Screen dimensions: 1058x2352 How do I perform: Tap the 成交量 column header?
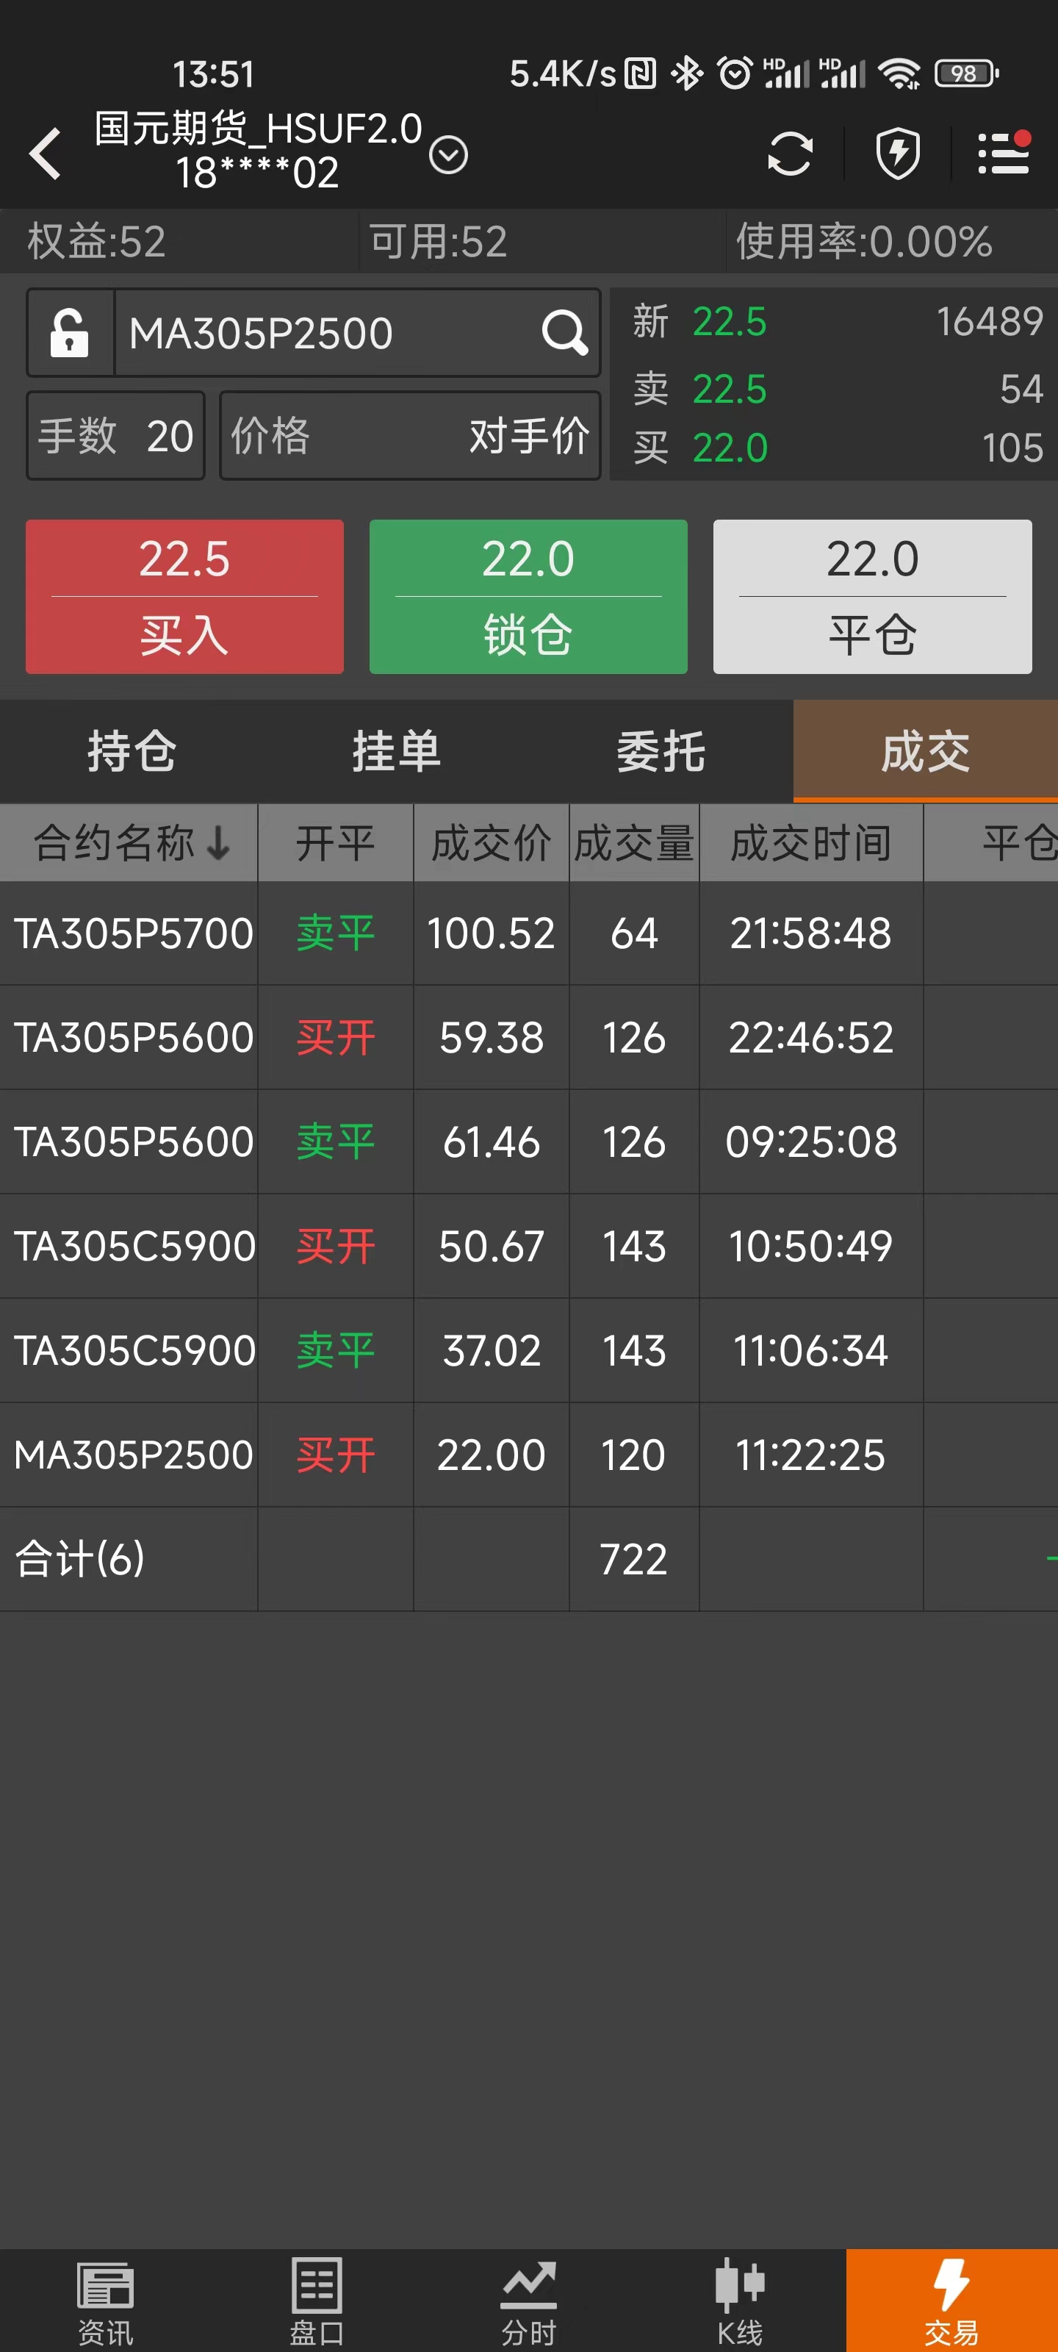[635, 843]
